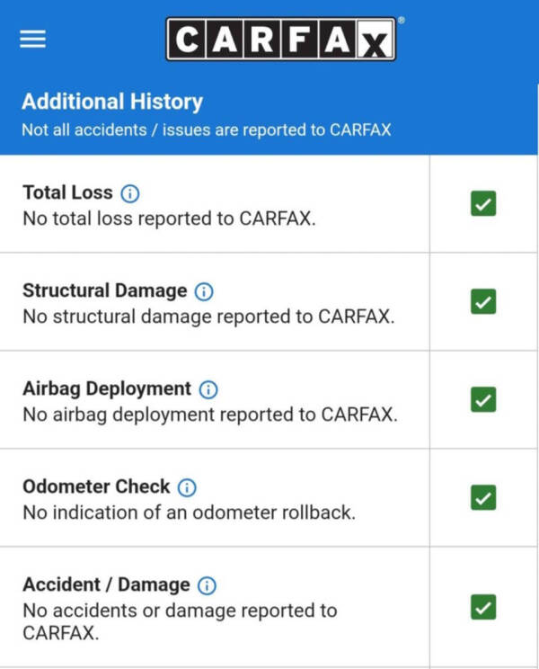Select the Odometer Check title
Image resolution: width=539 pixels, height=669 pixels.
96,487
